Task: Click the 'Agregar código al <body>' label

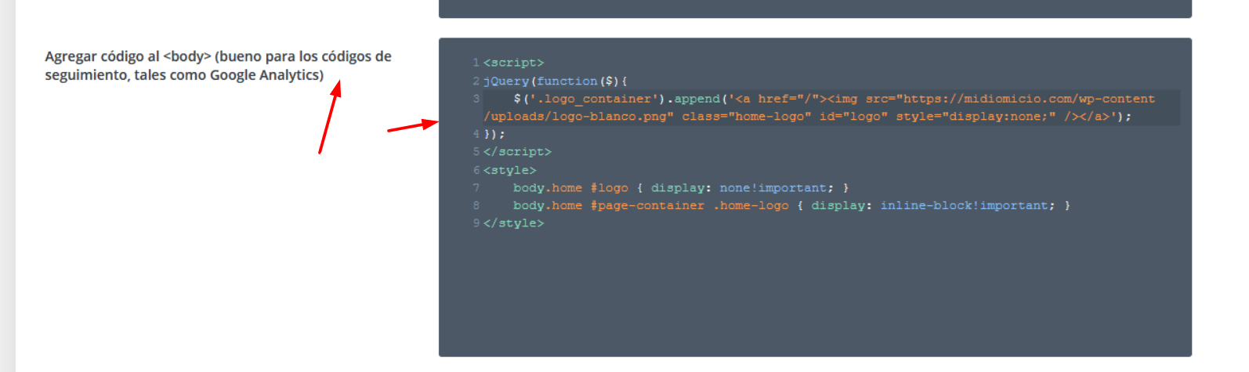Action: click(128, 56)
